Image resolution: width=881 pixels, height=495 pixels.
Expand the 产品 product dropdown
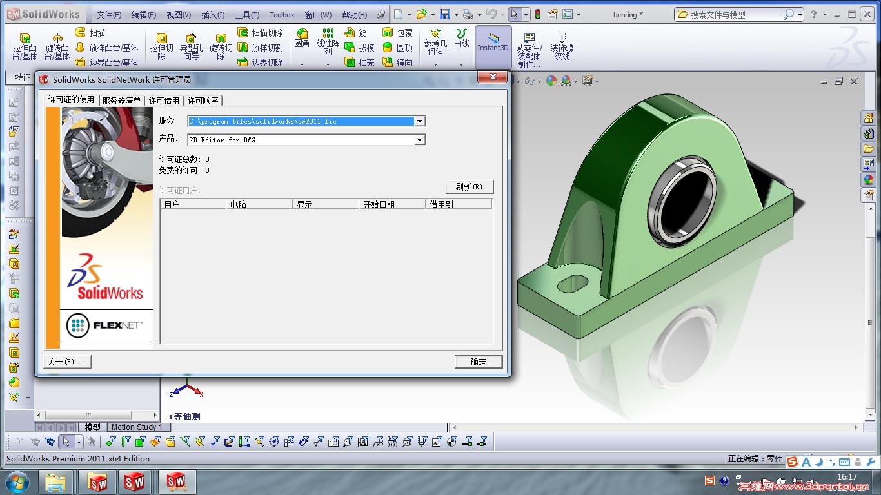pyautogui.click(x=420, y=140)
